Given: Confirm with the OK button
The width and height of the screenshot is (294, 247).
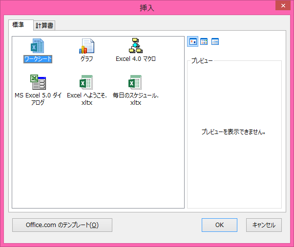Looking at the screenshot, I should coord(219,225).
